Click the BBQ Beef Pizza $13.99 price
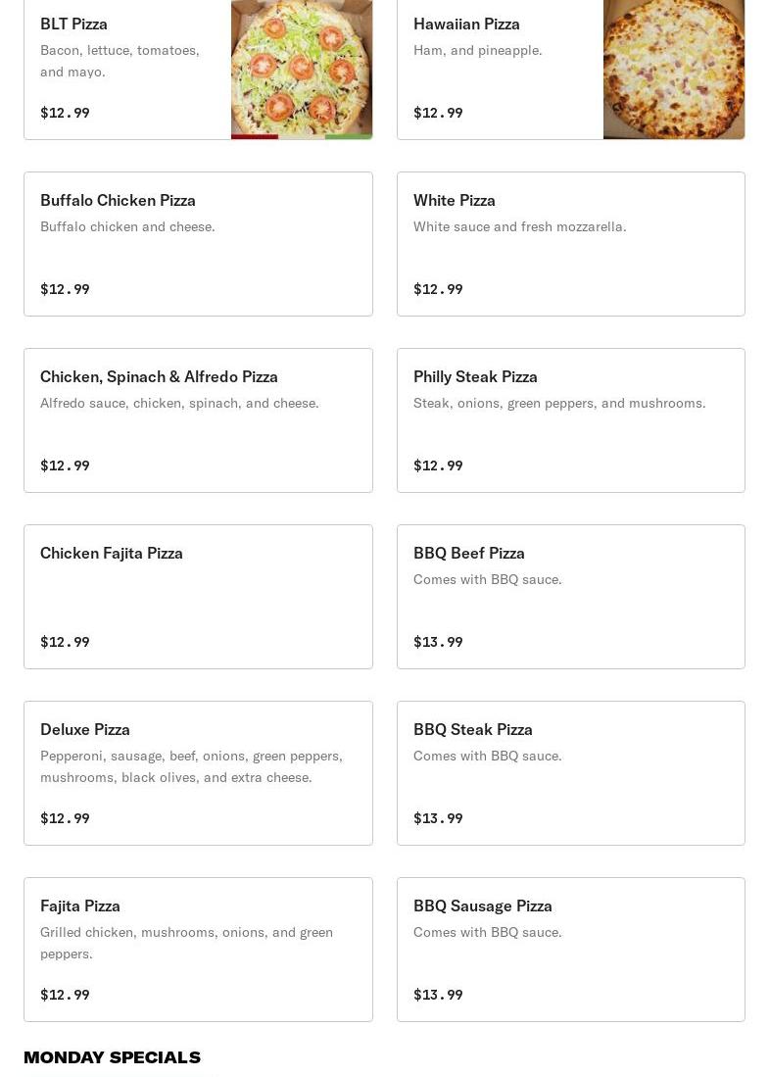769x1077 pixels. tap(438, 642)
